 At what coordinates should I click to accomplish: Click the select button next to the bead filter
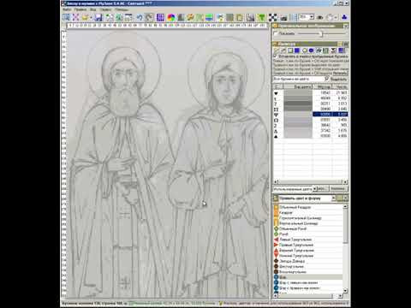coord(339,79)
